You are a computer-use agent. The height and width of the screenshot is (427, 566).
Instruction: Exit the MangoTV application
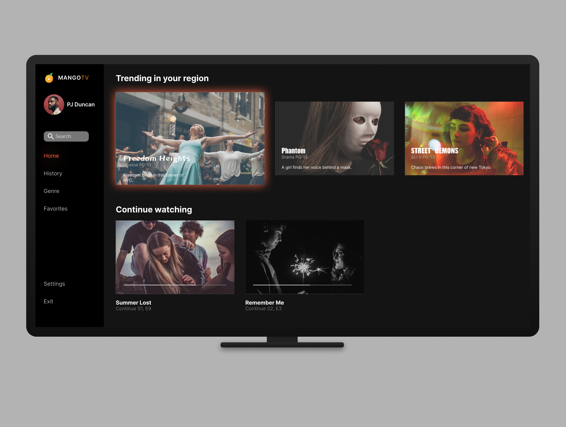(49, 301)
